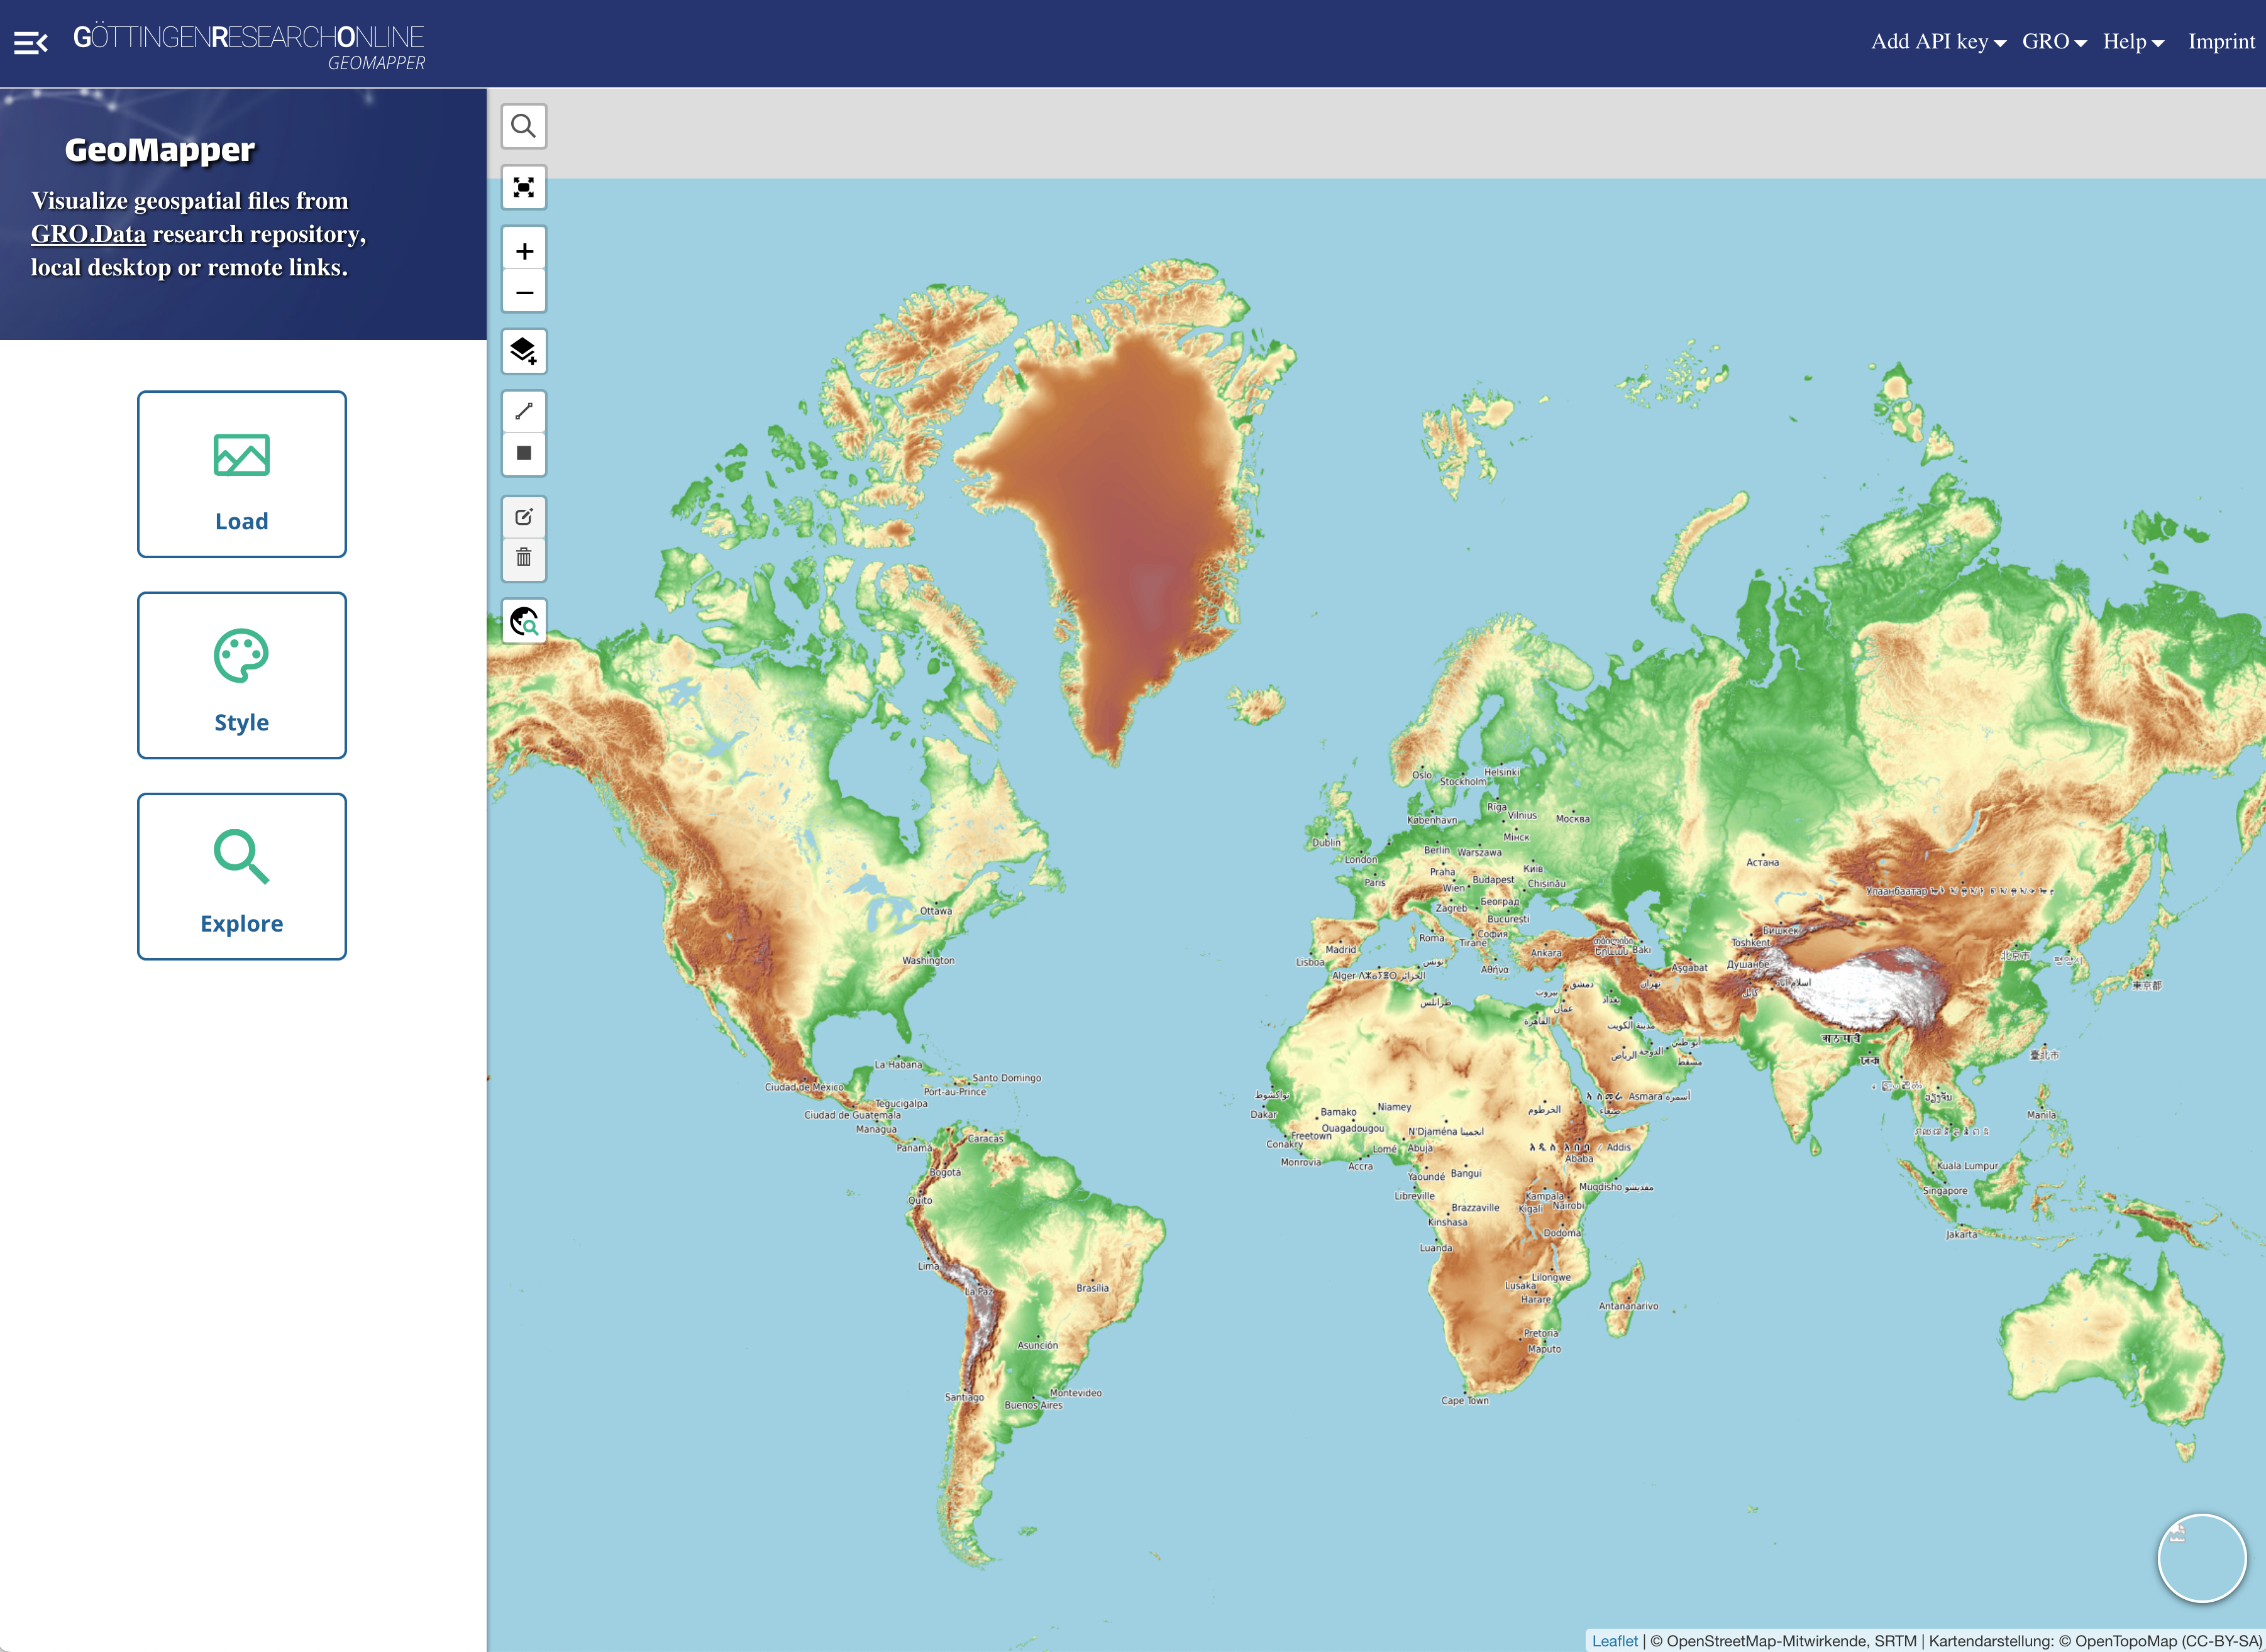Click the delete layers trash icon
Viewport: 2266px width, 1652px height.
click(x=523, y=558)
